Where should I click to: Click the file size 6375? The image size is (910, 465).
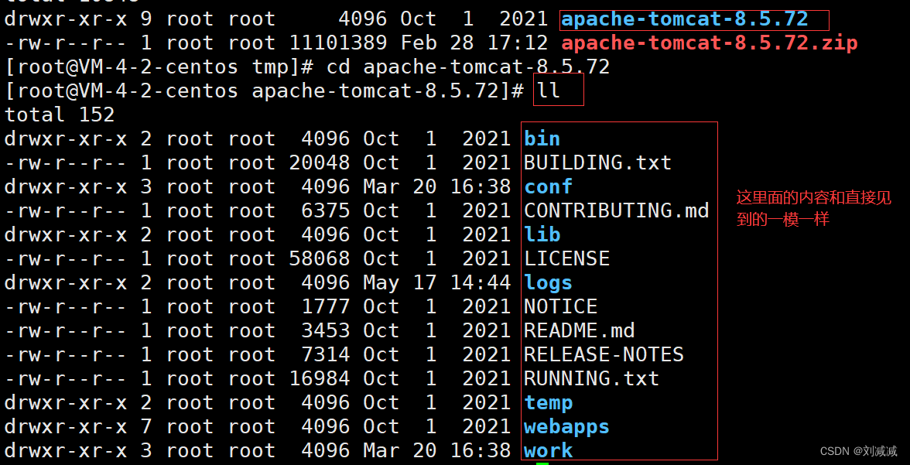[x=327, y=210]
